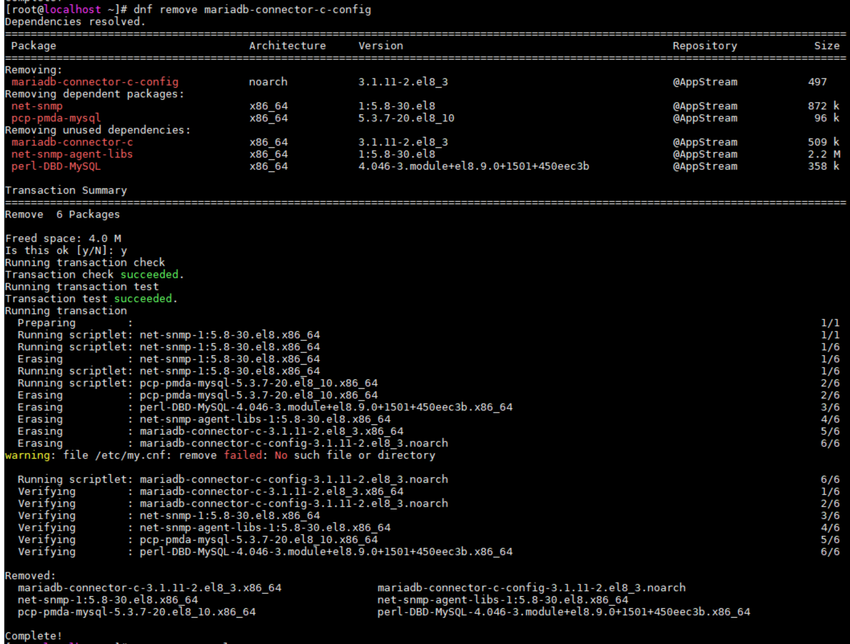Click '/etc/my.cnf' path in warning
Image resolution: width=850 pixels, height=644 pixels.
click(130, 456)
